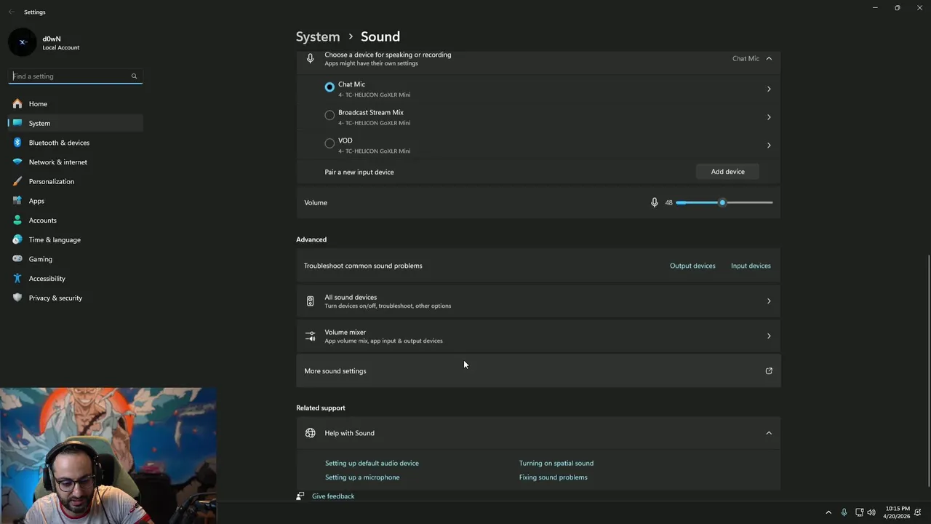This screenshot has width=931, height=524.
Task: Click the microphone icon beside the volume slider
Action: tap(654, 202)
